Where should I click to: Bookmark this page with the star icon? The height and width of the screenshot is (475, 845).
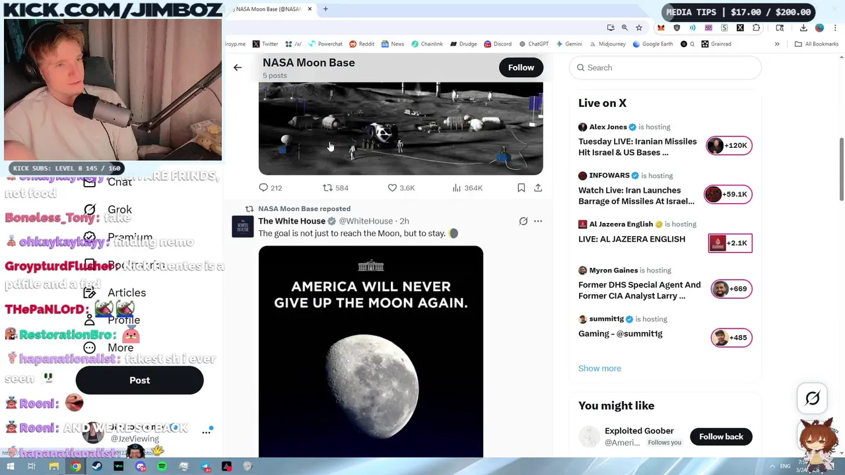click(639, 28)
